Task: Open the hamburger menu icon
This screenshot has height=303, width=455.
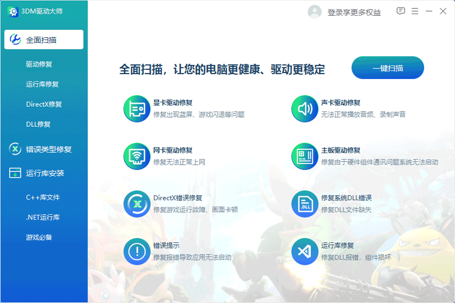Action: coord(415,11)
